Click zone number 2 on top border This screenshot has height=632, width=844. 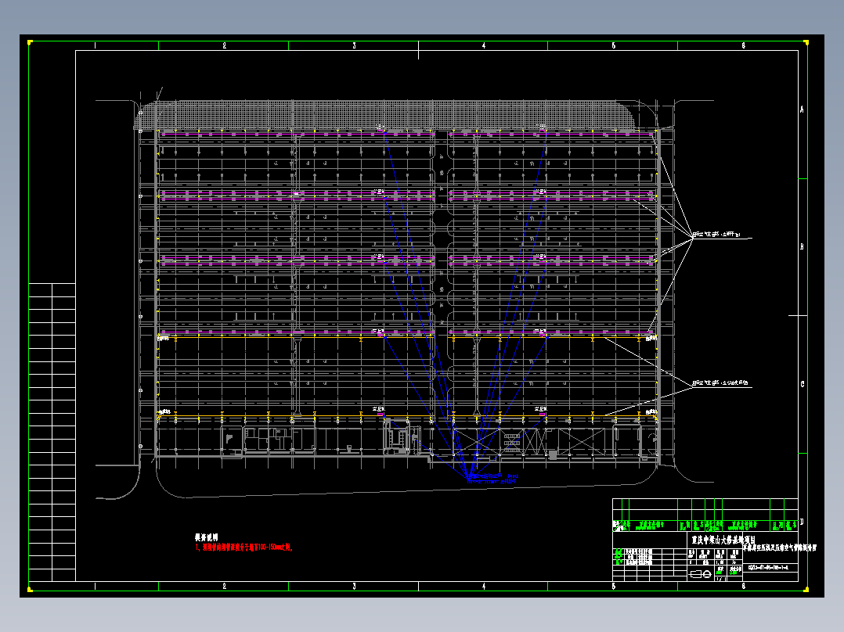(225, 45)
